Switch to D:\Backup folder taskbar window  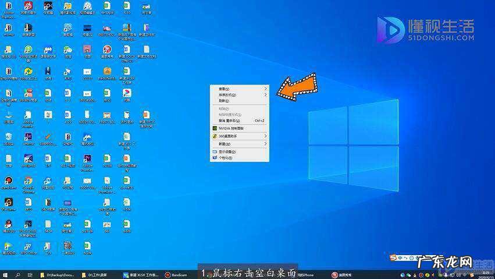click(58, 274)
